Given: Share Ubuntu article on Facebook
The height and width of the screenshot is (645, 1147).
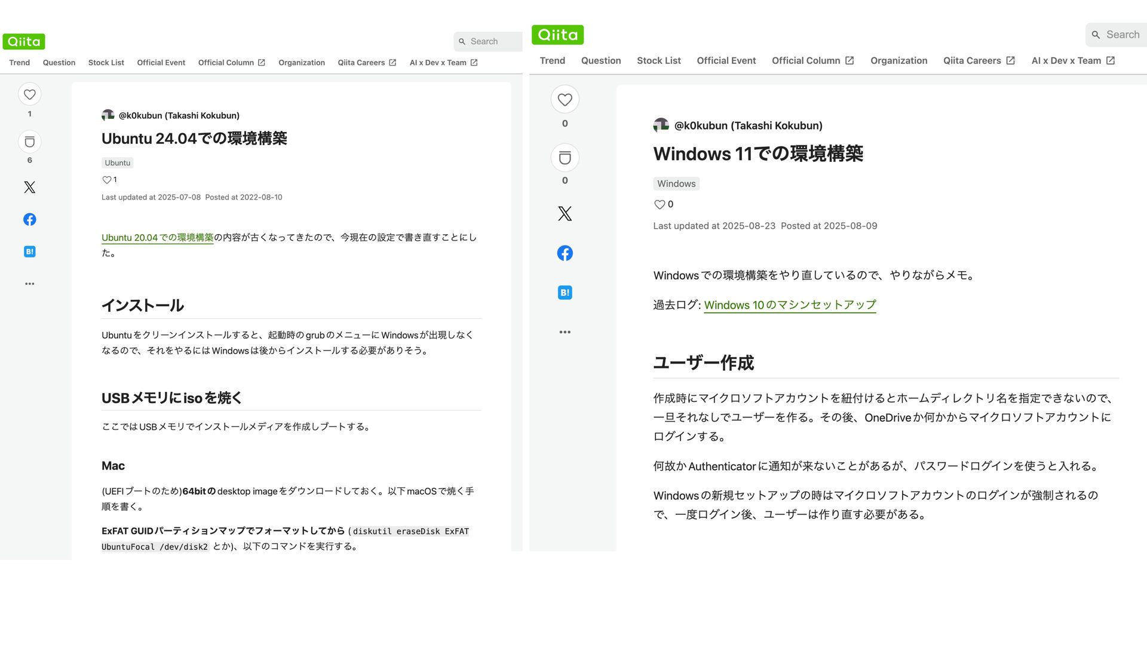Looking at the screenshot, I should coord(29,219).
